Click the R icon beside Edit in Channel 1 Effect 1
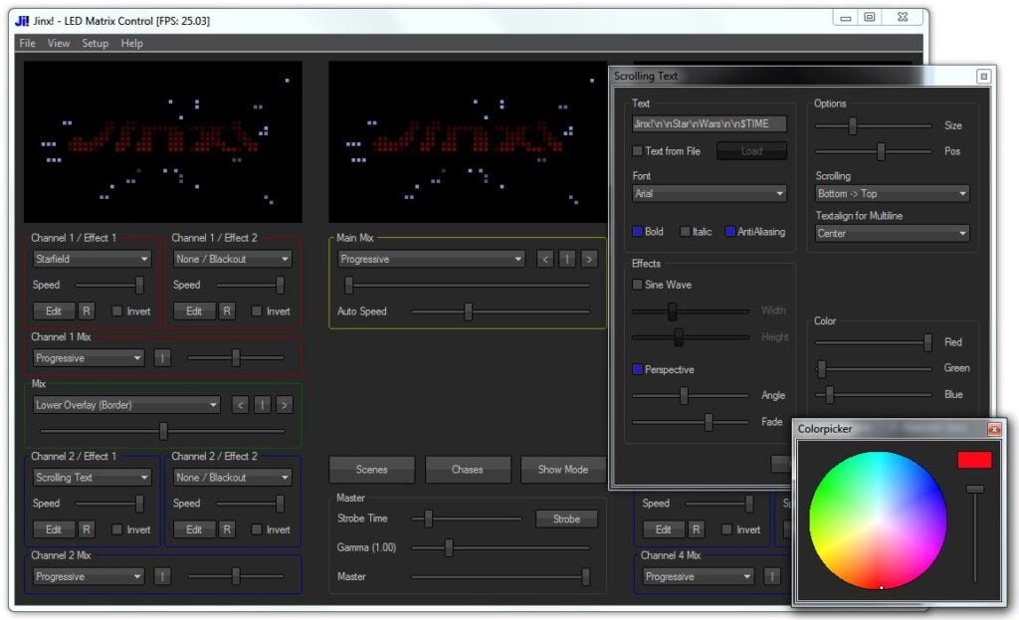This screenshot has height=620, width=1019. (x=88, y=310)
